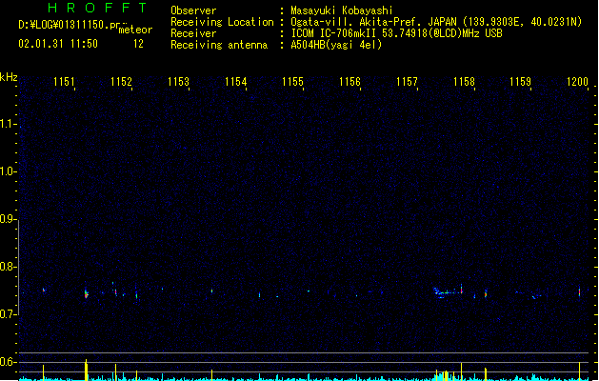Click the ICOM IC-706mkII receiver description

(x=396, y=33)
